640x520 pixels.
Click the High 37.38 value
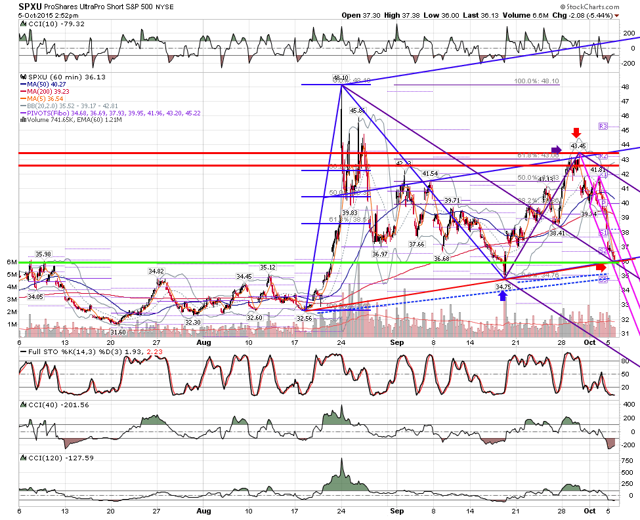[402, 16]
